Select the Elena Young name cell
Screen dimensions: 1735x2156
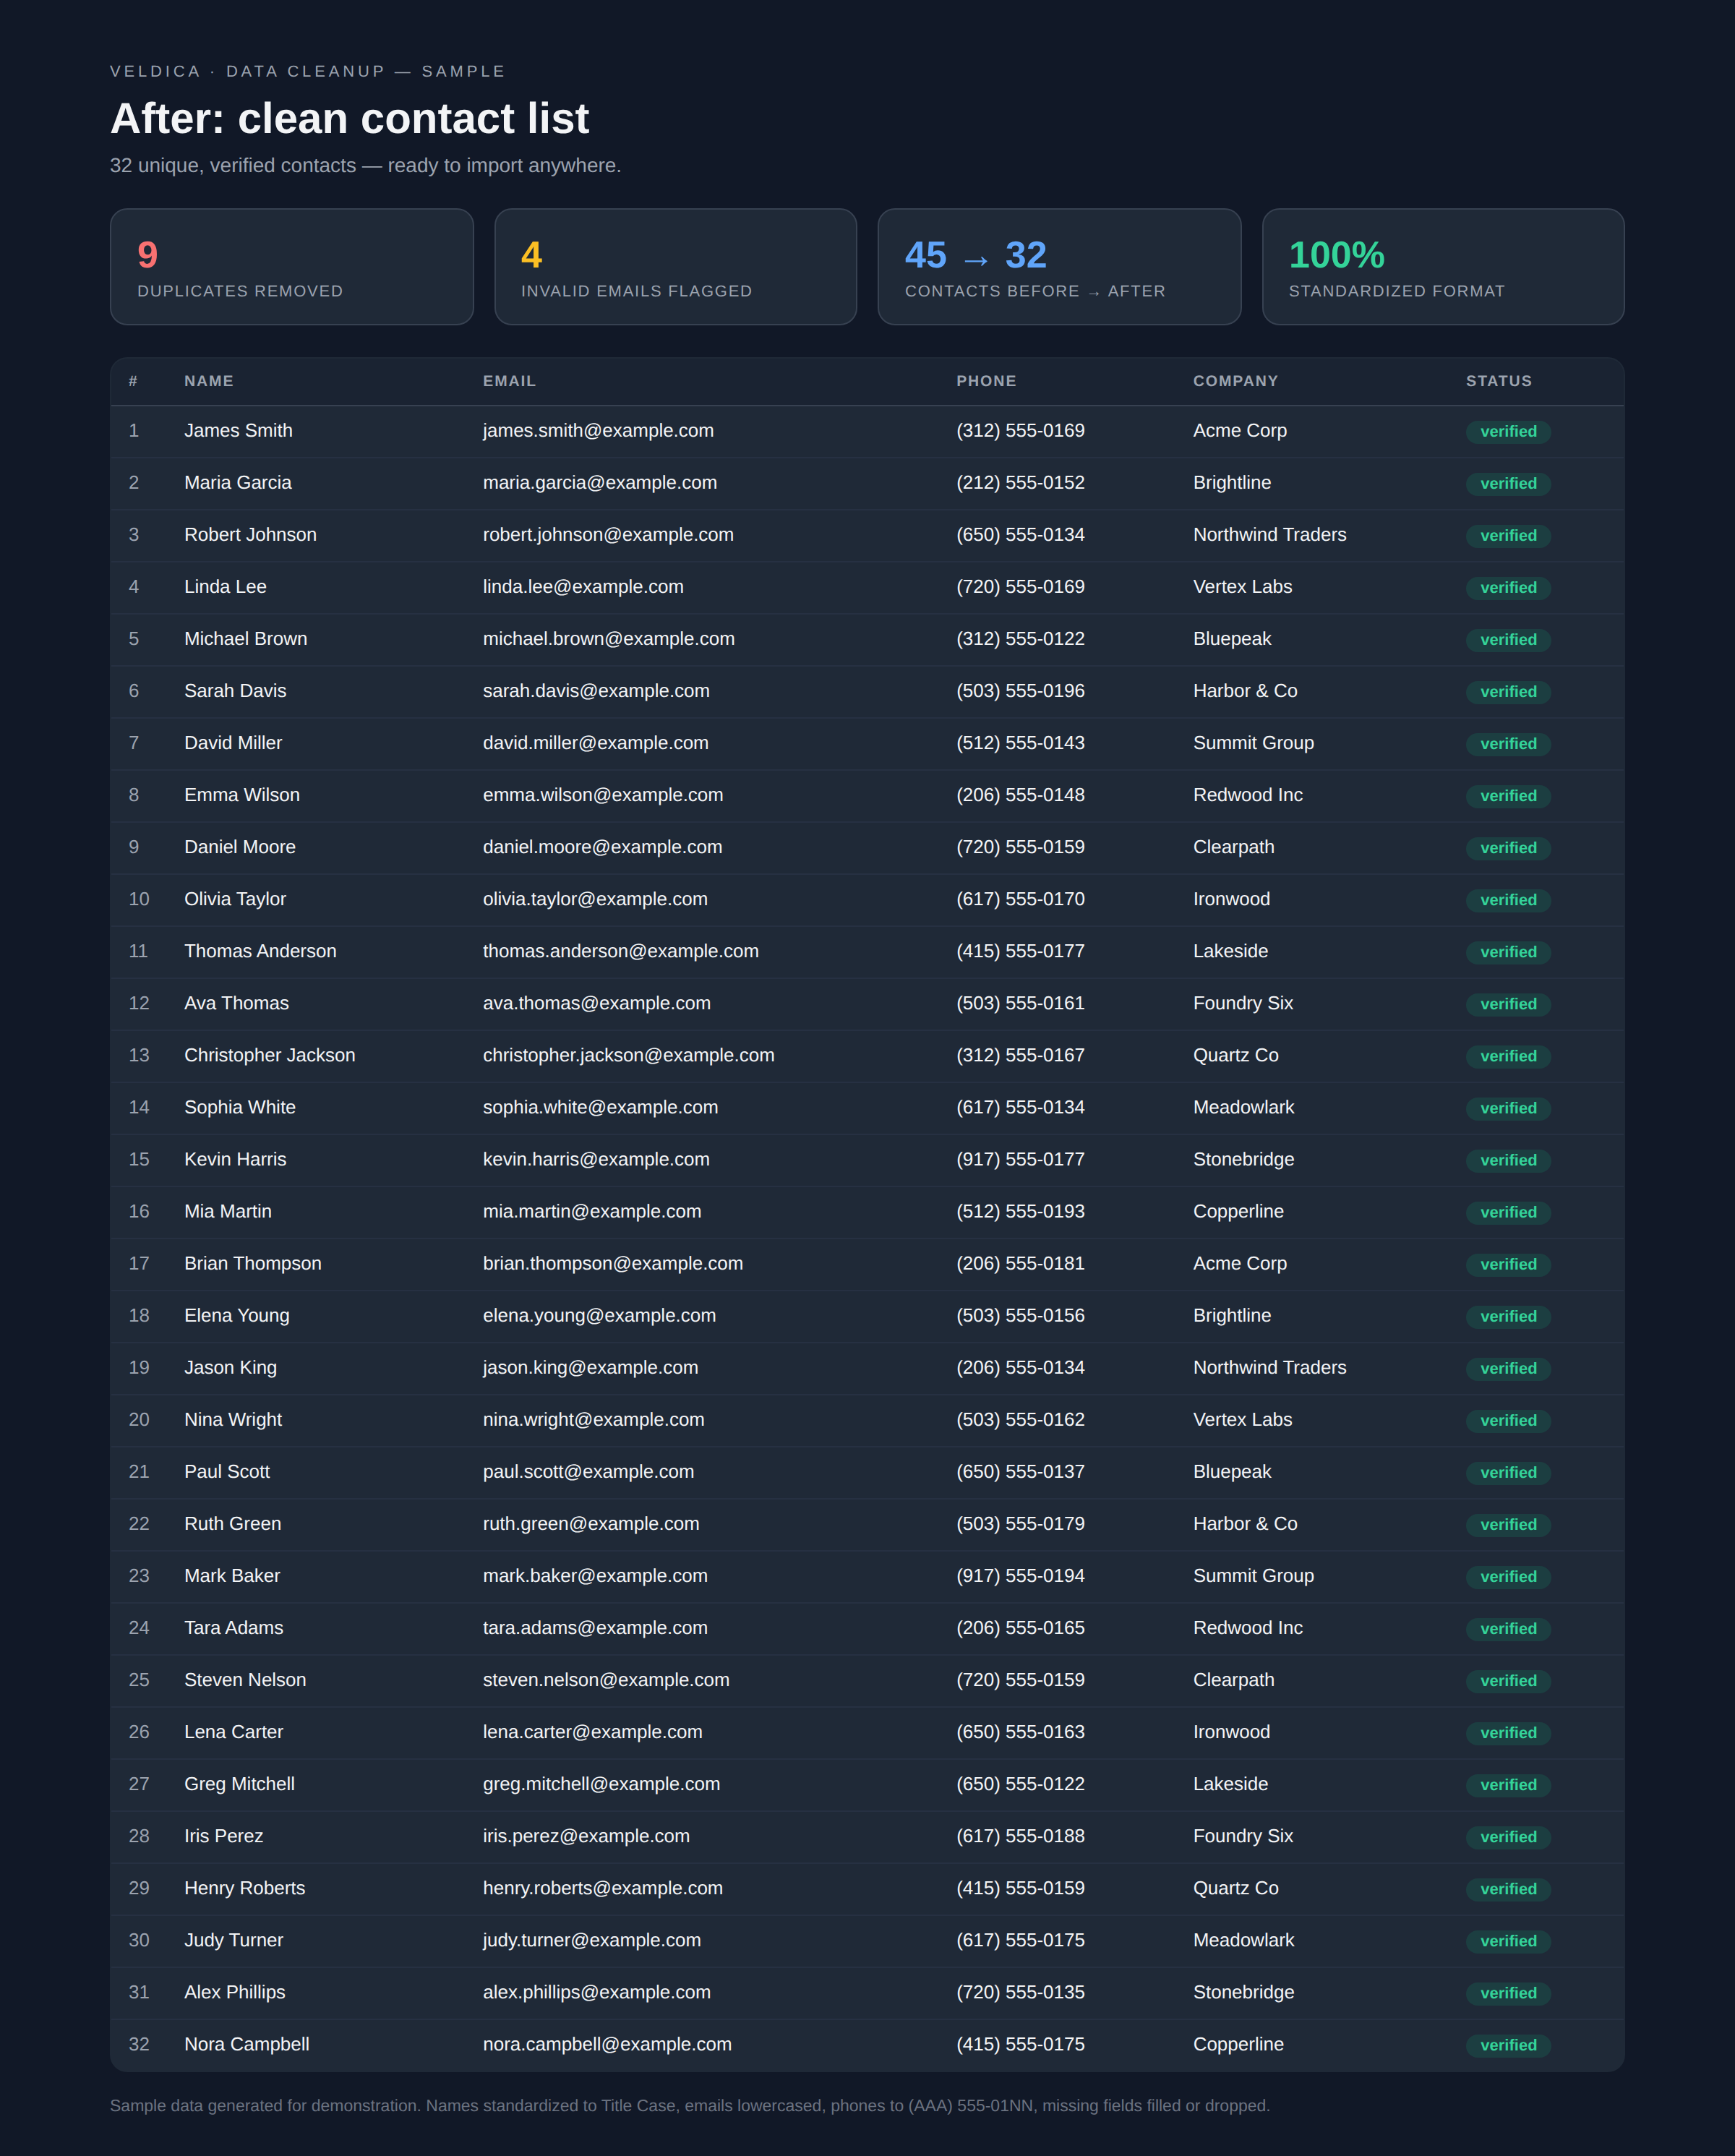[x=237, y=1315]
